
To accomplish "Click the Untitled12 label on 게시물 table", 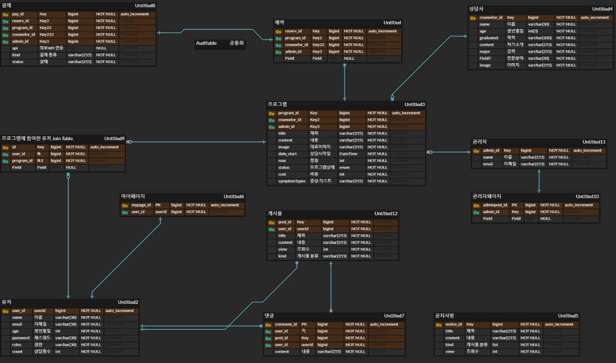I will pyautogui.click(x=386, y=213).
